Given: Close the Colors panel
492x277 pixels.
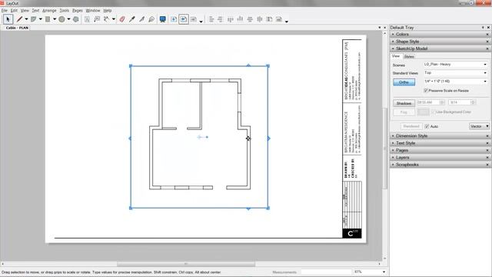Looking at the screenshot, I should pyautogui.click(x=487, y=34).
